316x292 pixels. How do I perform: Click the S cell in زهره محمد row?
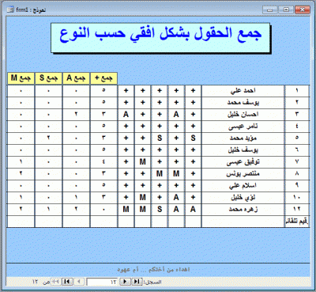pyautogui.click(x=160, y=209)
